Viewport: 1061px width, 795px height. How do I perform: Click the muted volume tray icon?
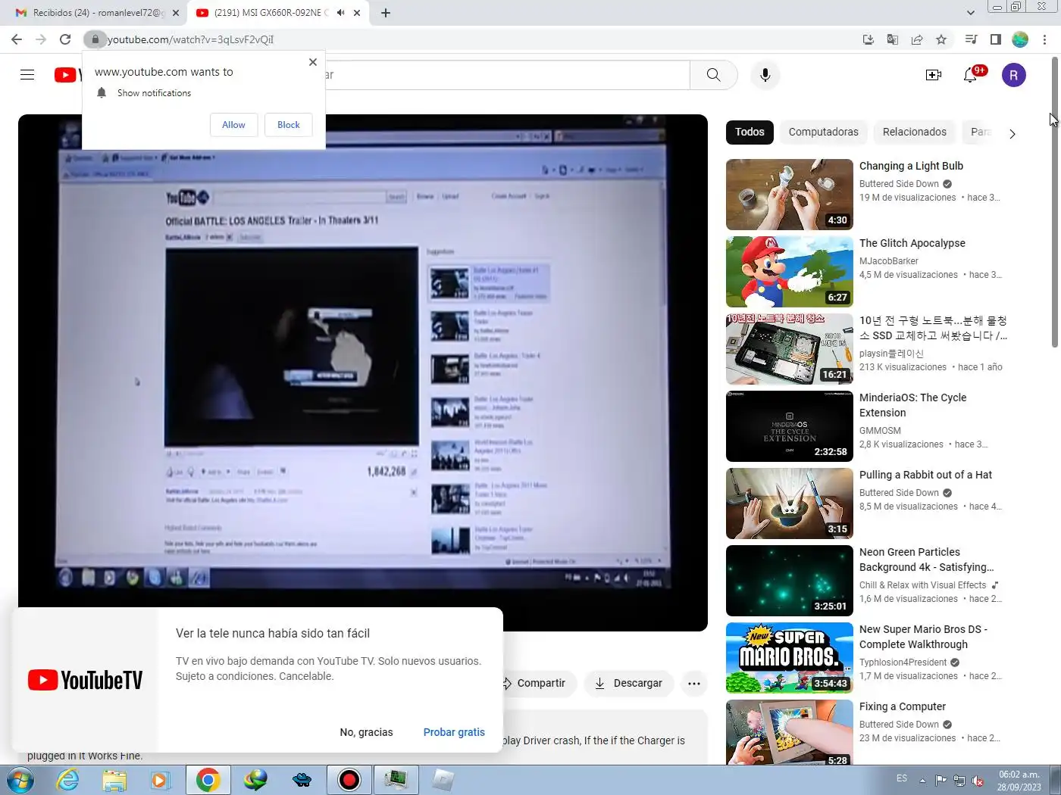[978, 781]
